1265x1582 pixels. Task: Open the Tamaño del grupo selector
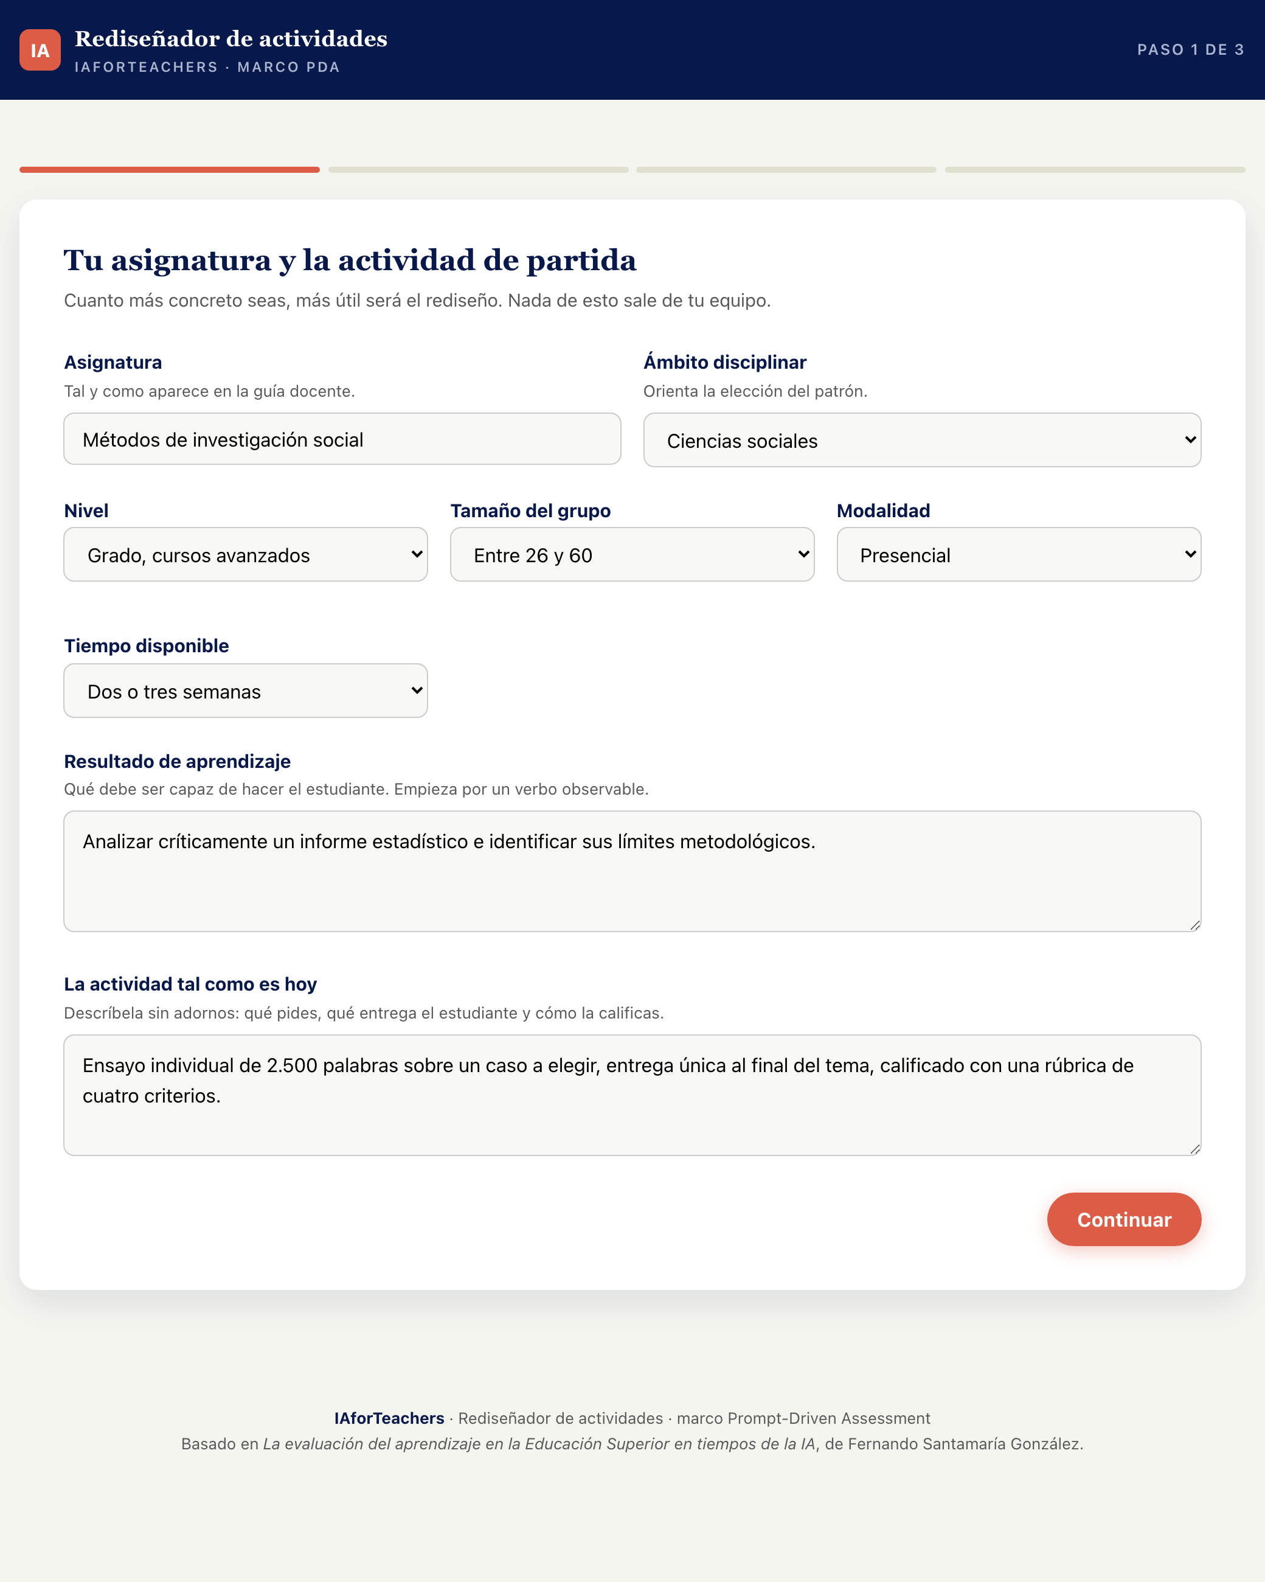pos(632,554)
